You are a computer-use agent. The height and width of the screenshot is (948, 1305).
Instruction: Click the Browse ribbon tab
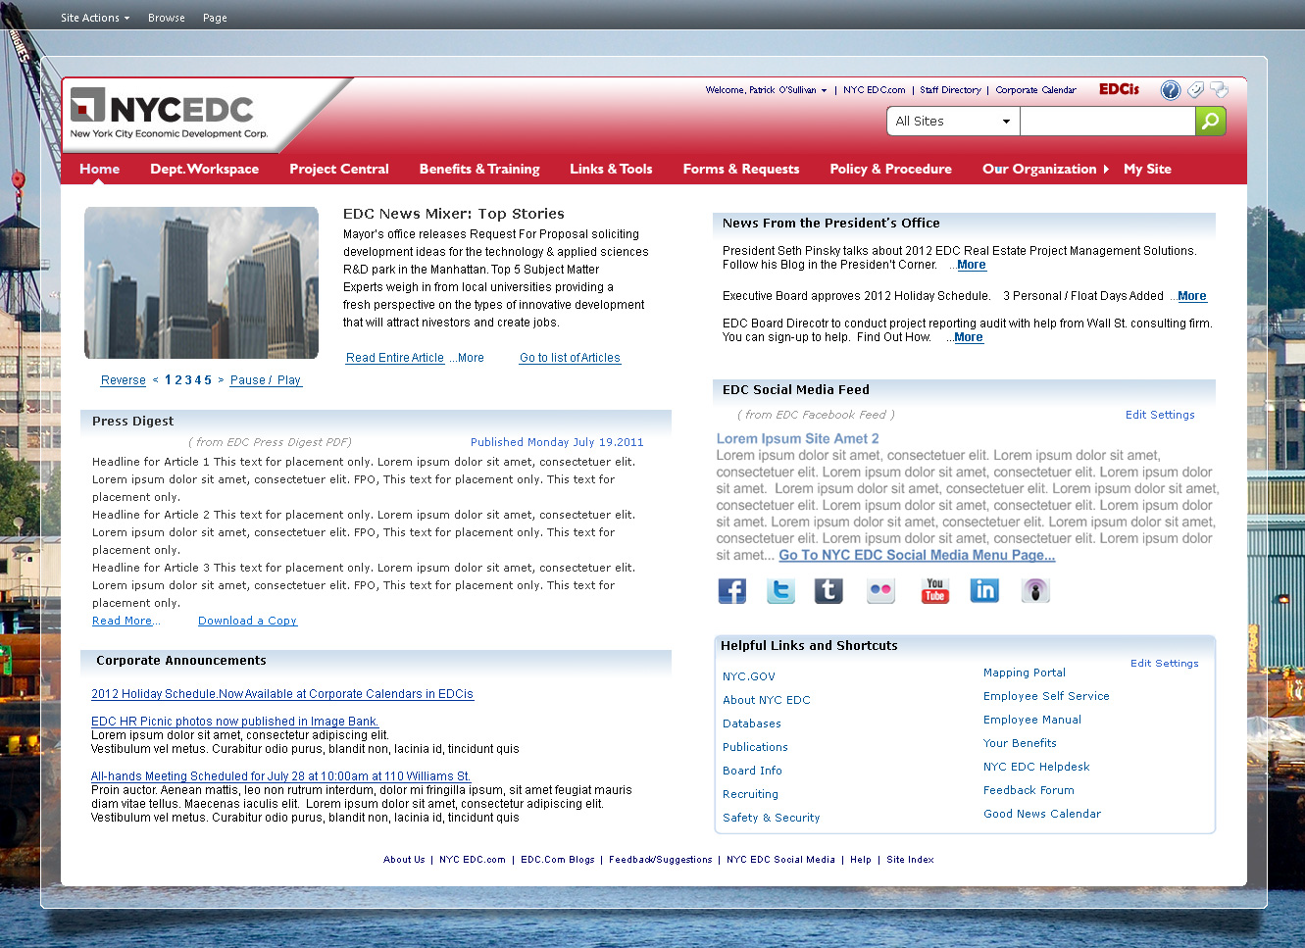167,18
